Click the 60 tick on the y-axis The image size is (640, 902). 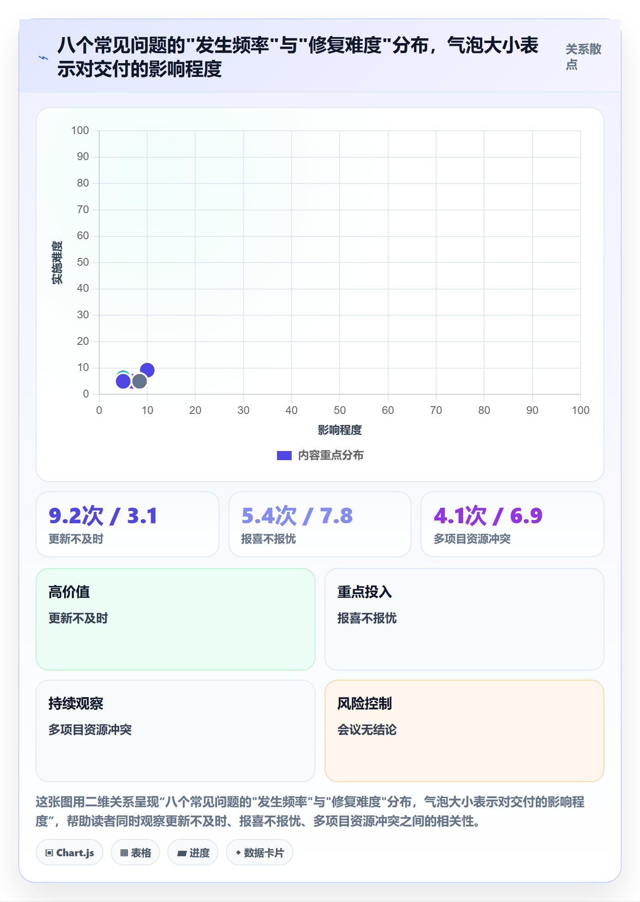pos(83,236)
